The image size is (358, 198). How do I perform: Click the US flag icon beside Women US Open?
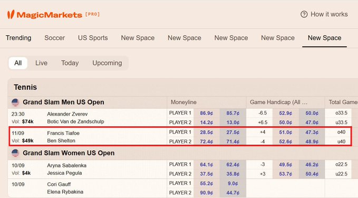(15, 153)
